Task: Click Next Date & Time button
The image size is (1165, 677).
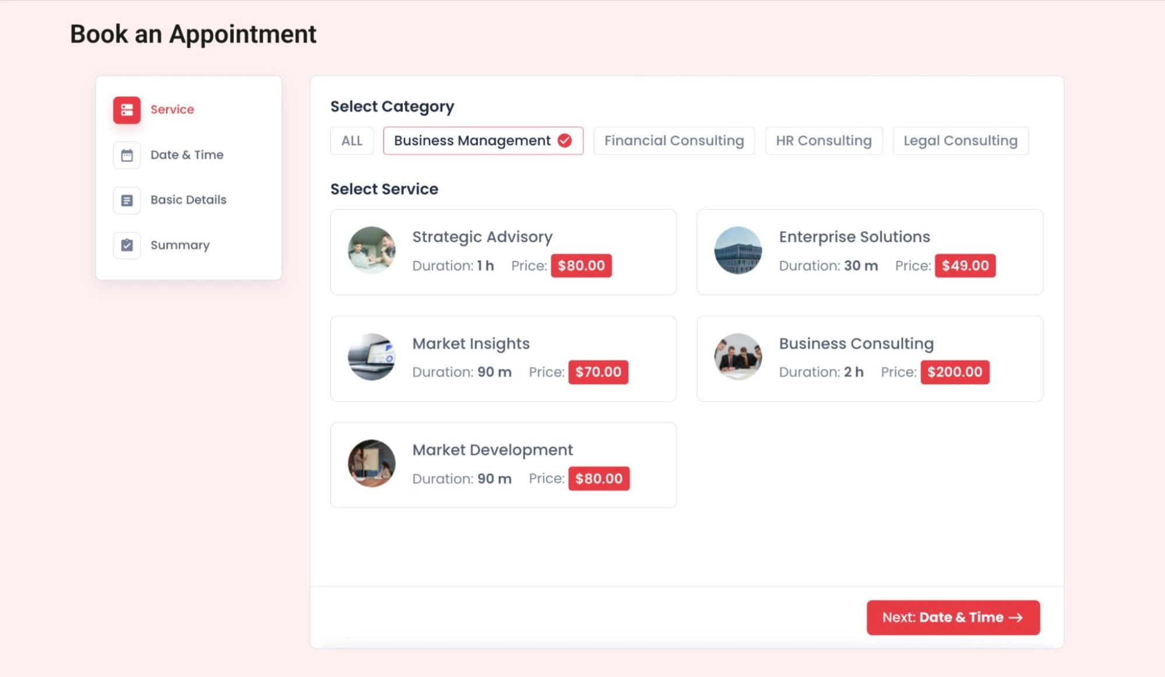Action: 952,616
